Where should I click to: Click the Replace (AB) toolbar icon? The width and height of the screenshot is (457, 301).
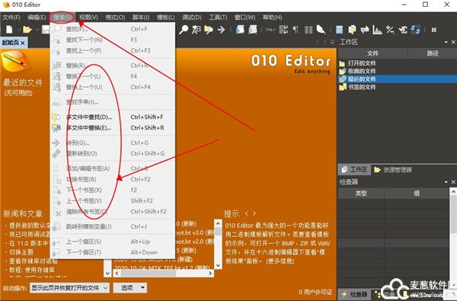tap(197, 30)
